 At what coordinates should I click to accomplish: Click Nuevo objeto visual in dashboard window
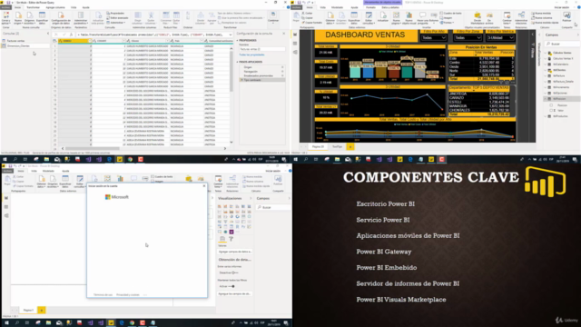pyautogui.click(x=409, y=18)
